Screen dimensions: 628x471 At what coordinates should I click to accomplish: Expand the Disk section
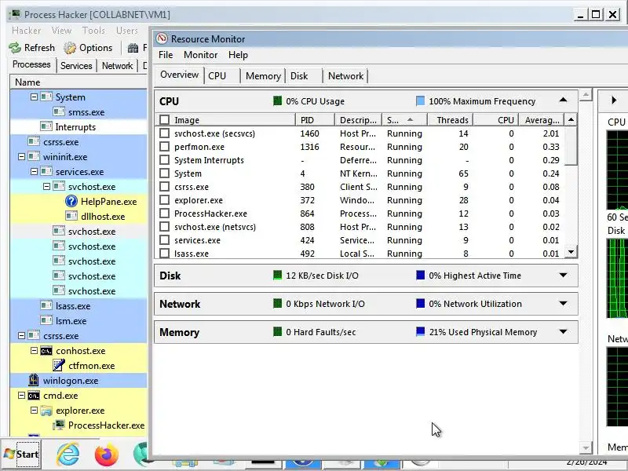(x=563, y=276)
